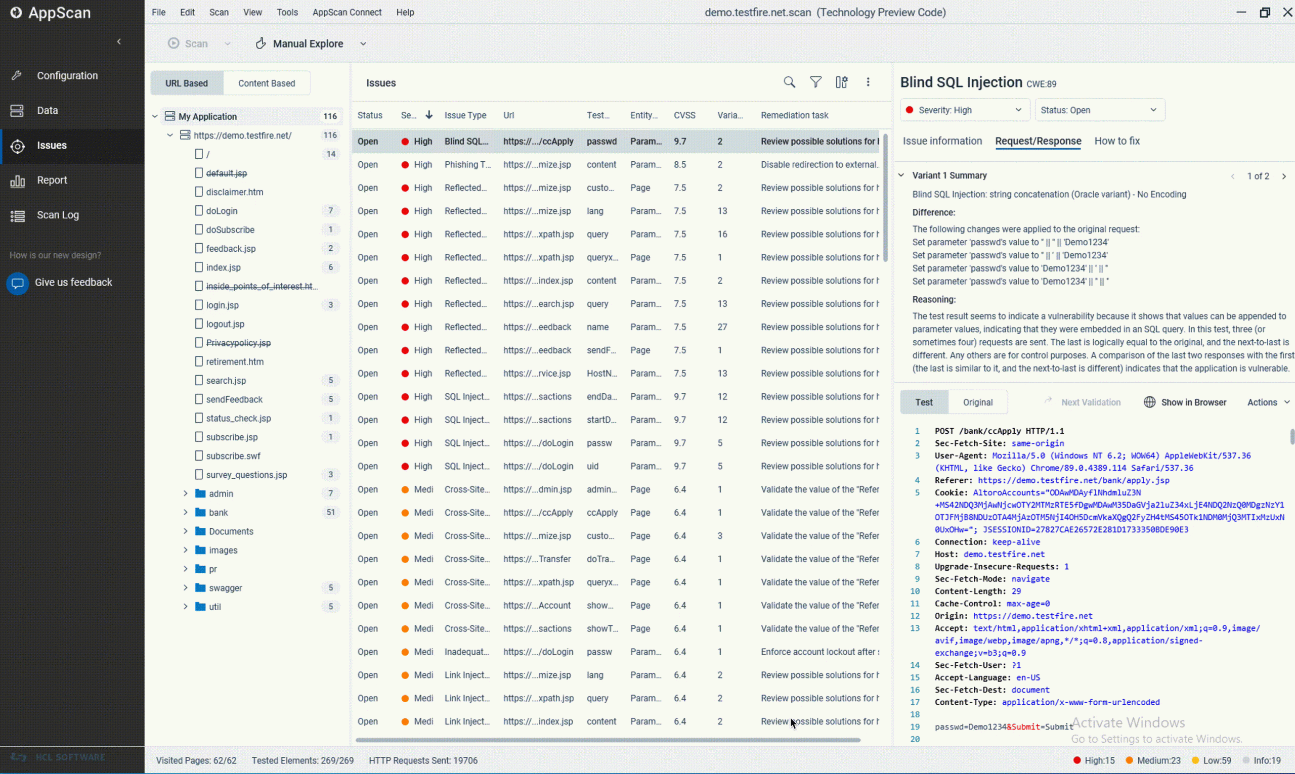Switch to the How to fix tab
1295x774 pixels.
(x=1116, y=141)
